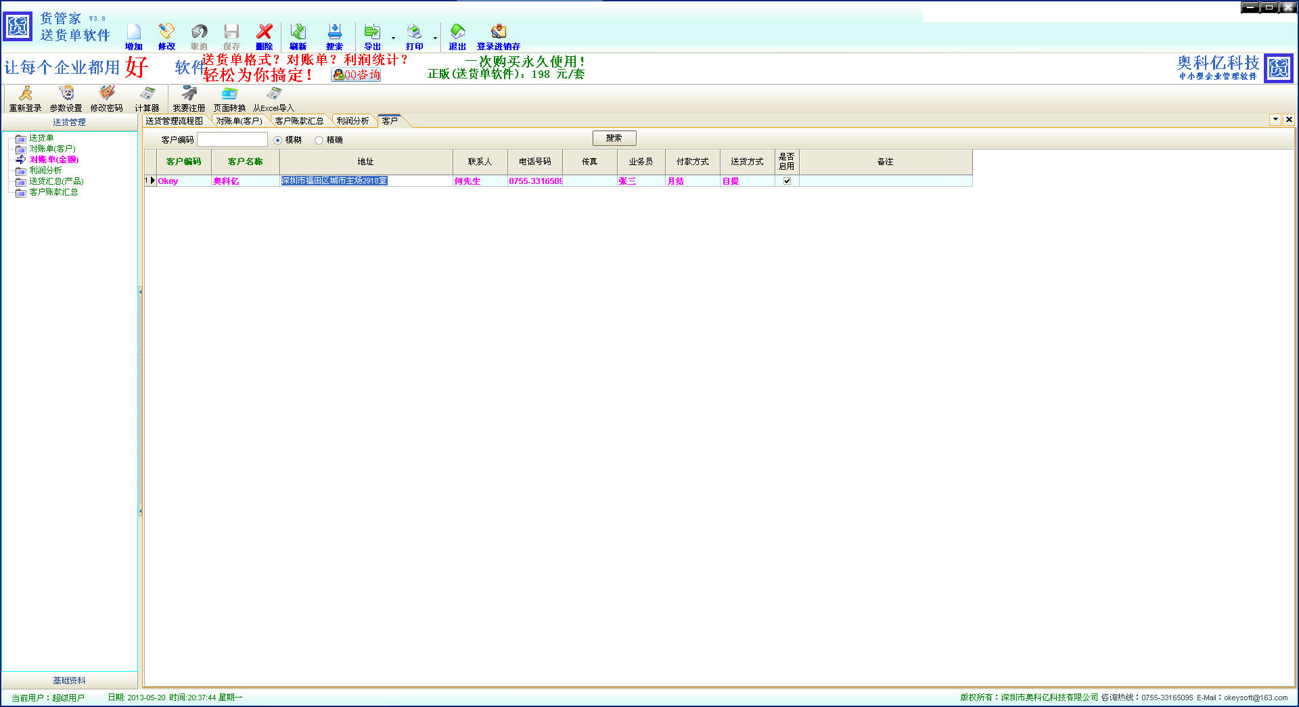Open 送货单 tree item
1299x707 pixels.
(x=41, y=138)
